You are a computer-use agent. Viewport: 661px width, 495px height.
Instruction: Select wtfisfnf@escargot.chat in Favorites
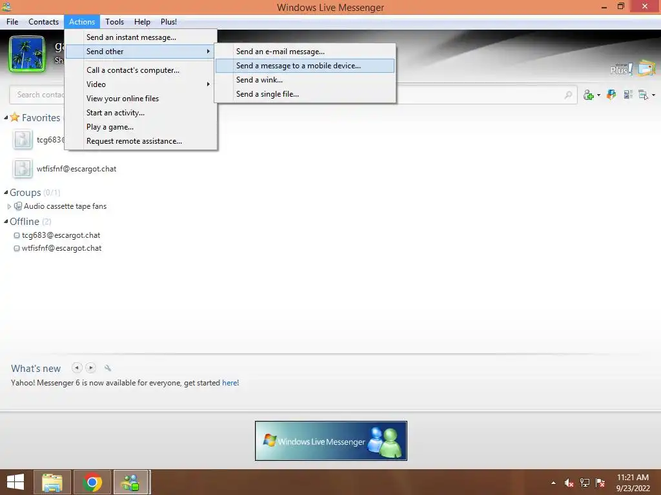[x=76, y=169]
